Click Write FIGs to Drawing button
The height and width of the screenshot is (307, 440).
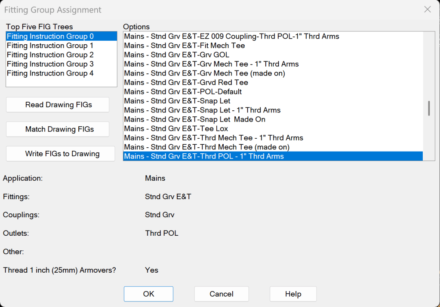(x=61, y=154)
